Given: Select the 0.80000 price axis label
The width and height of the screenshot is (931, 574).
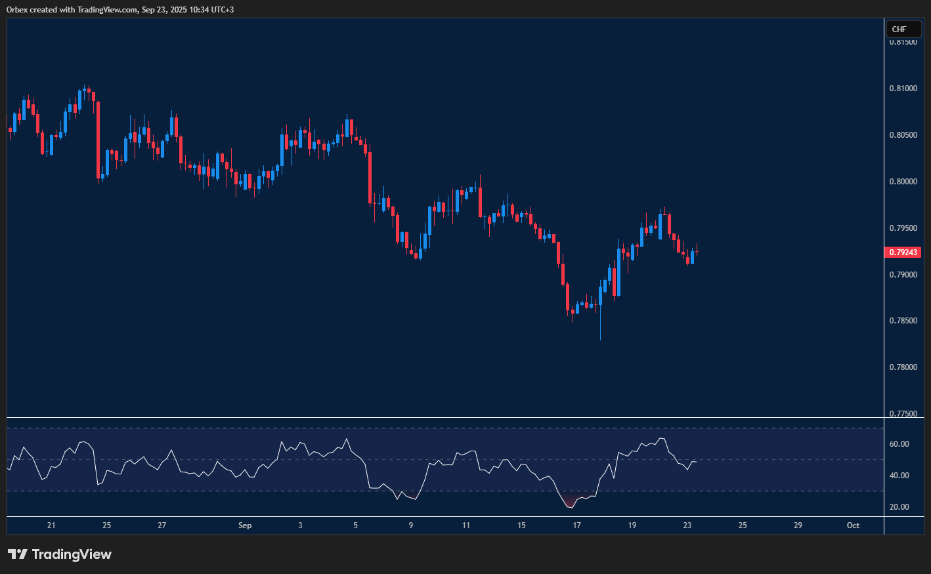Looking at the screenshot, I should (x=903, y=182).
